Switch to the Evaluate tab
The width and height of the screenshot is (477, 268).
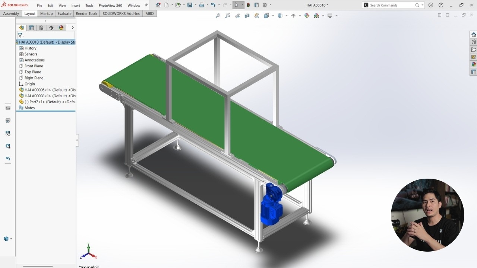64,13
